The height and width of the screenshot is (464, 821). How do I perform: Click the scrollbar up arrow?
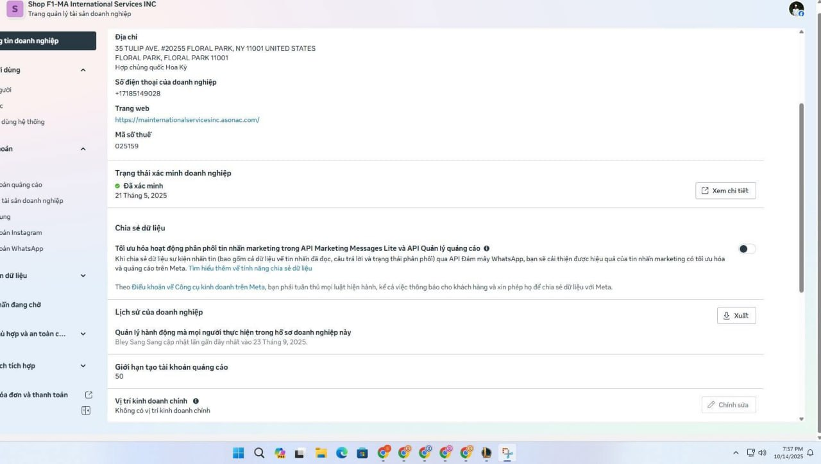[801, 32]
